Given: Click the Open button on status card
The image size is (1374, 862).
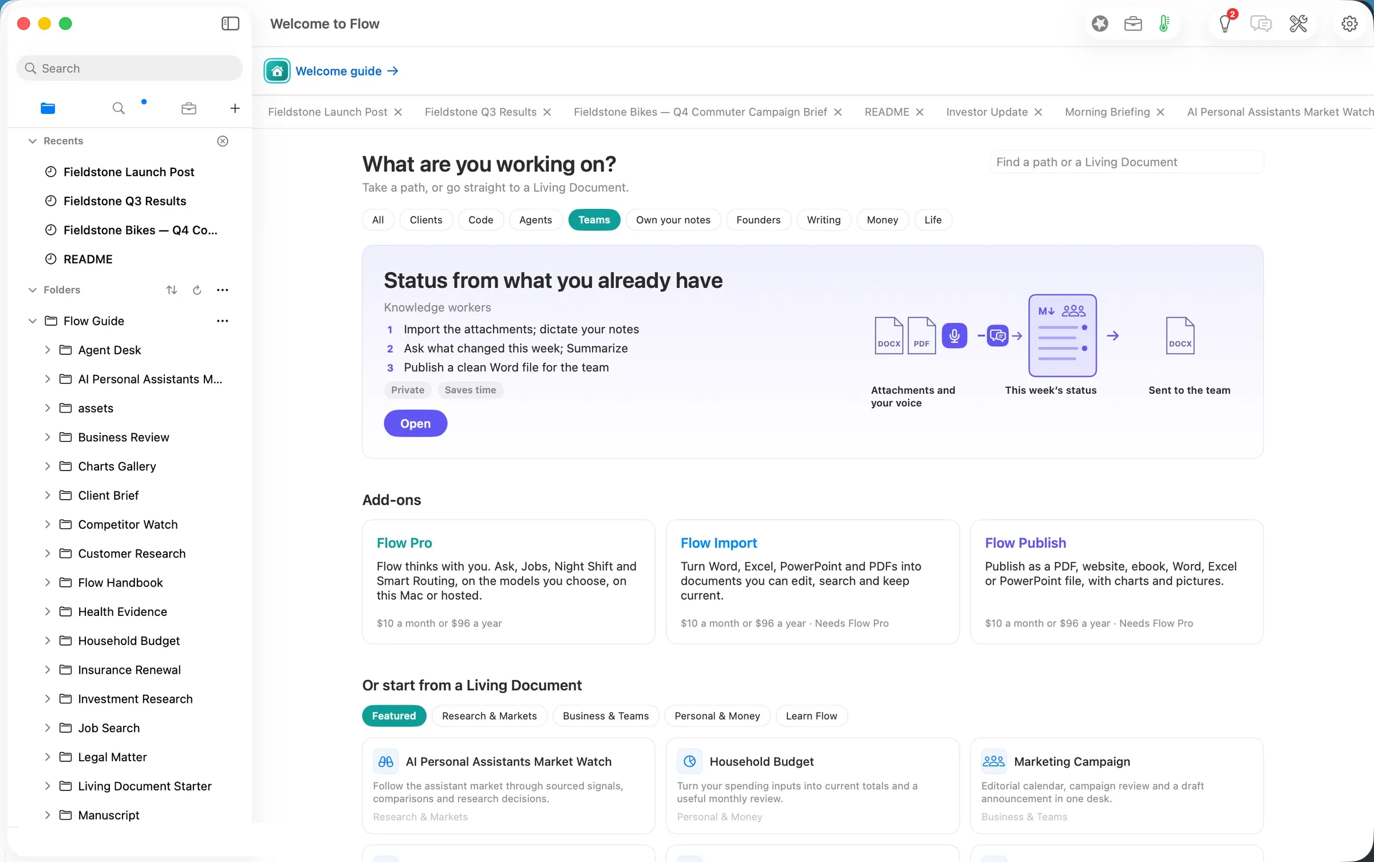Looking at the screenshot, I should (x=415, y=424).
